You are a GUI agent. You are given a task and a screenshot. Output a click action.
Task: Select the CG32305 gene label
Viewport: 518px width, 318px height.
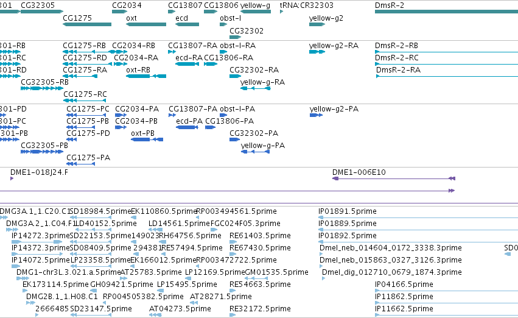pyautogui.click(x=38, y=5)
